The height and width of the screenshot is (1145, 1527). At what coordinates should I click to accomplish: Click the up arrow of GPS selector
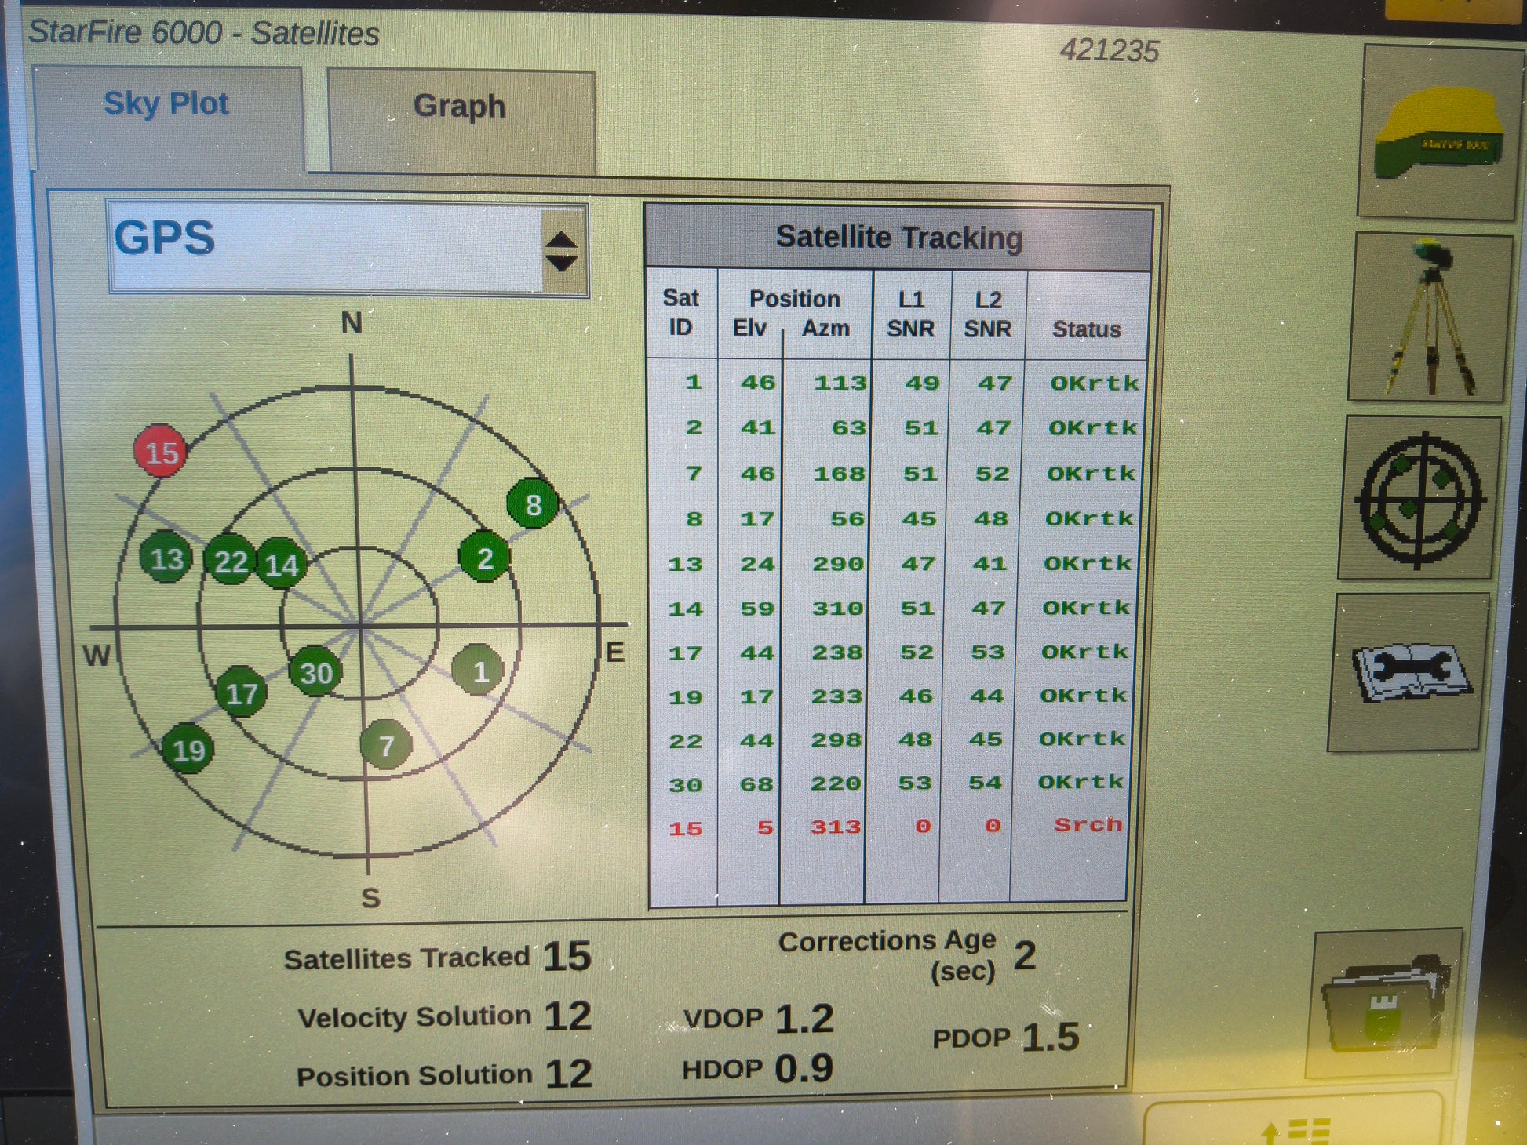click(x=561, y=238)
